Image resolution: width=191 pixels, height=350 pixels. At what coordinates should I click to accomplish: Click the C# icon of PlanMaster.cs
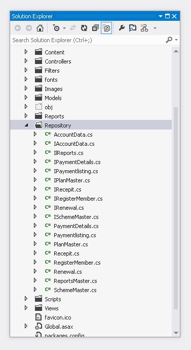click(x=48, y=244)
